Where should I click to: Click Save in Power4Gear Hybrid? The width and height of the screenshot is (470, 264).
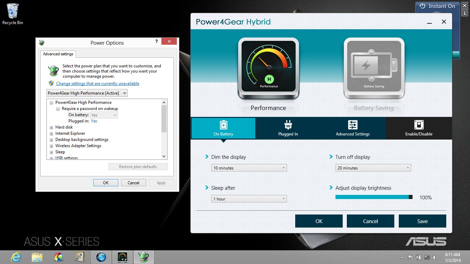tap(423, 221)
